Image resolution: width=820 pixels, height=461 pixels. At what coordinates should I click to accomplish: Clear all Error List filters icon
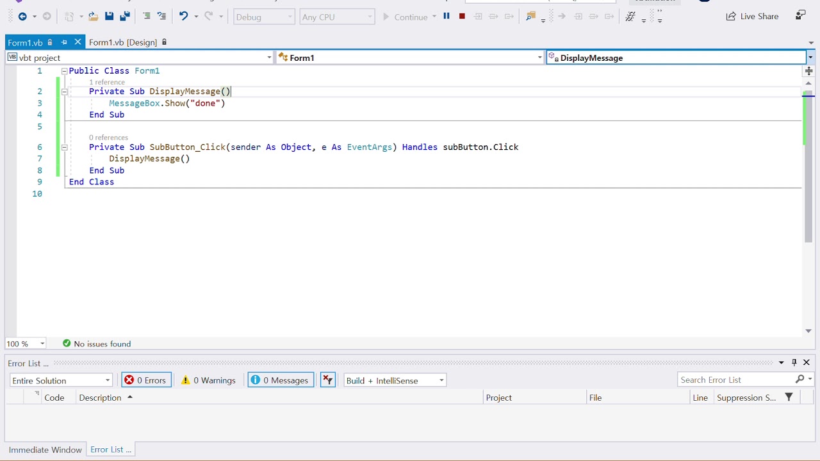pyautogui.click(x=328, y=380)
